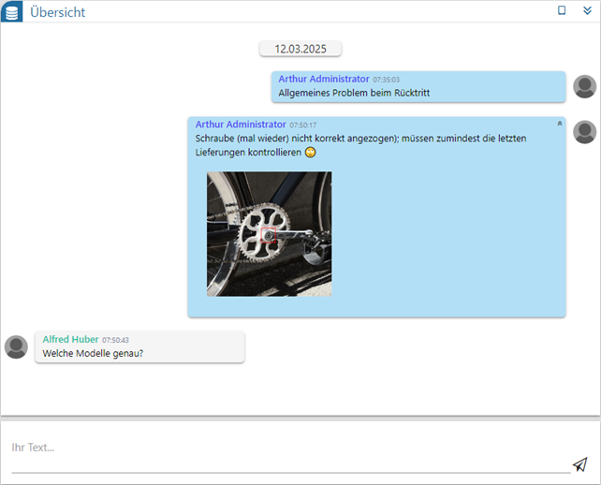
Task: Click the avatar beside the Rücktritt message
Action: tap(584, 87)
